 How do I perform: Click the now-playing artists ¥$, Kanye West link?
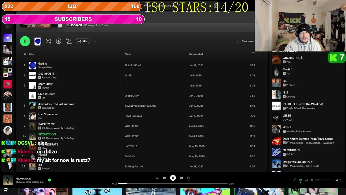(x=30, y=182)
